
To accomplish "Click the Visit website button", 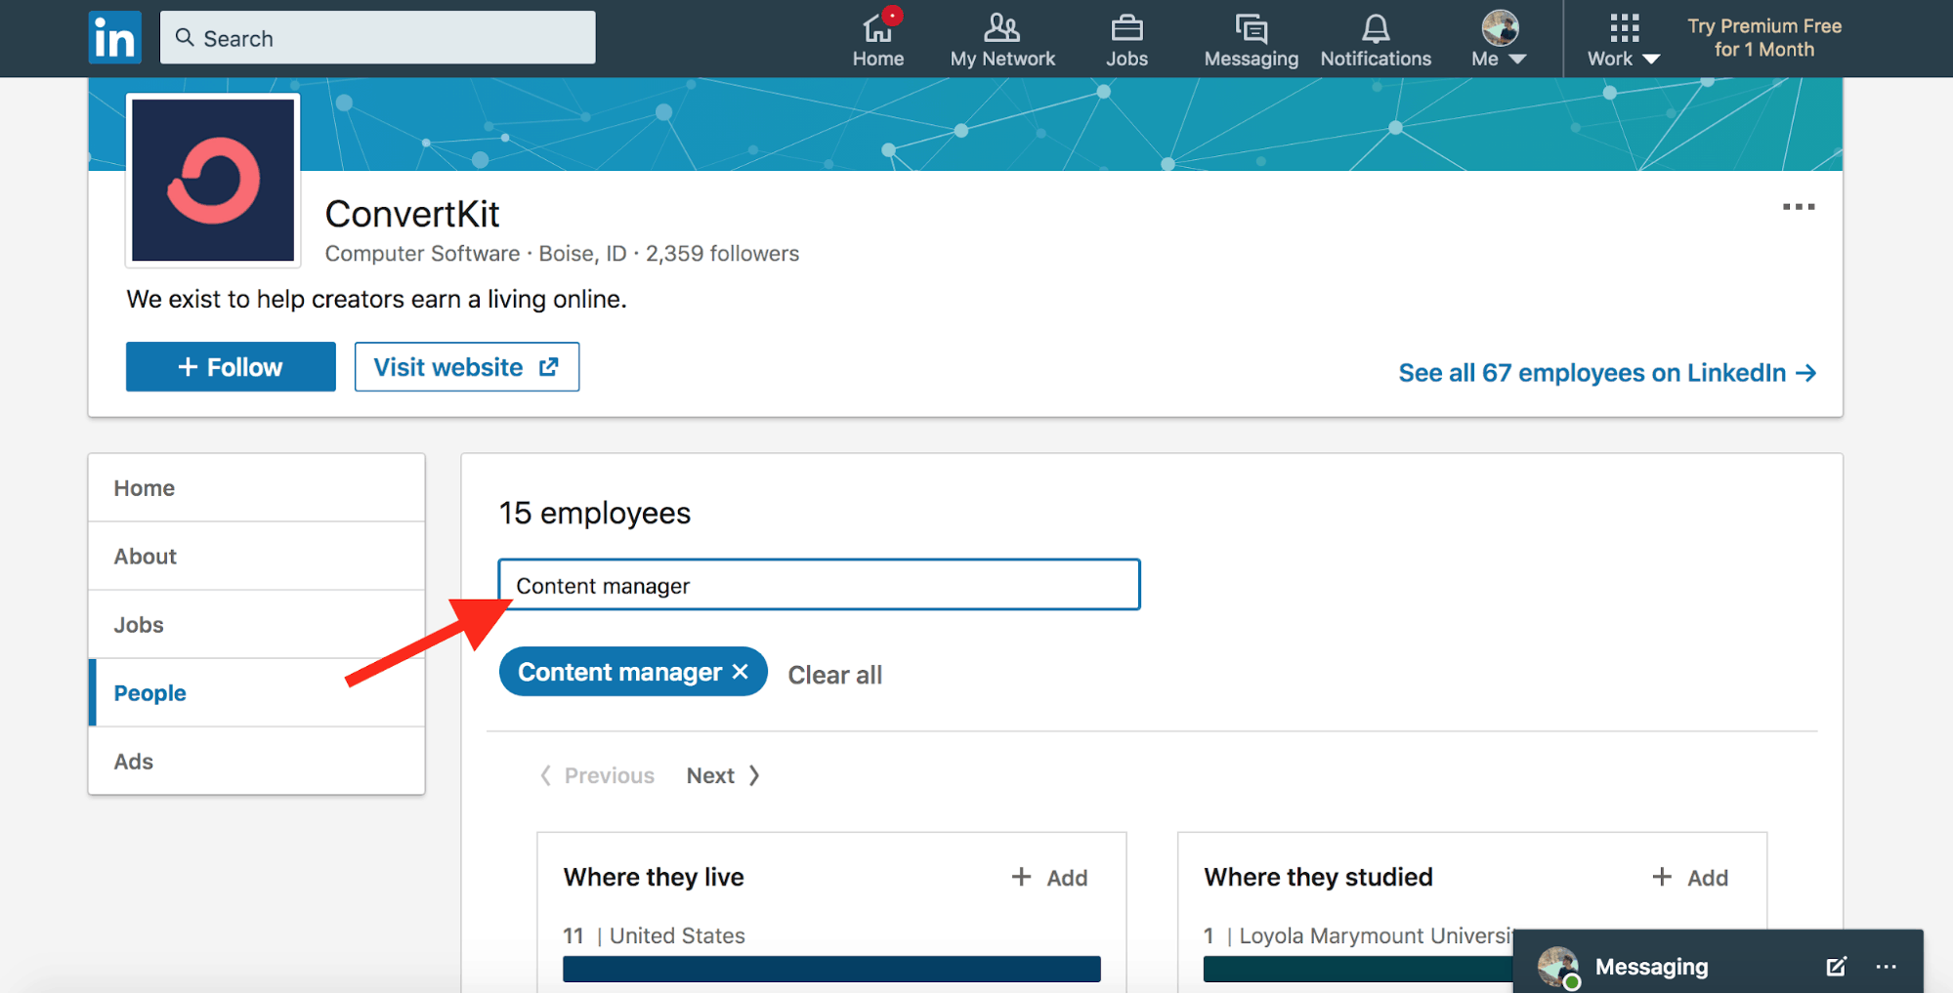I will coord(467,367).
